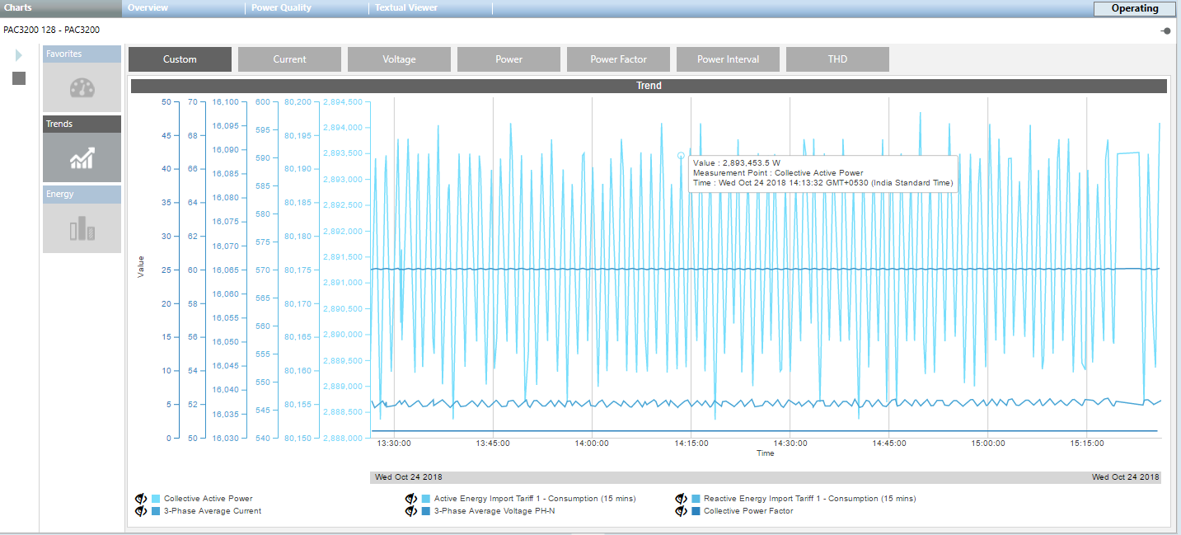Hide the 3-Phase Average Voltage PH-N series
Screen dimensions: 1181x535
410,511
